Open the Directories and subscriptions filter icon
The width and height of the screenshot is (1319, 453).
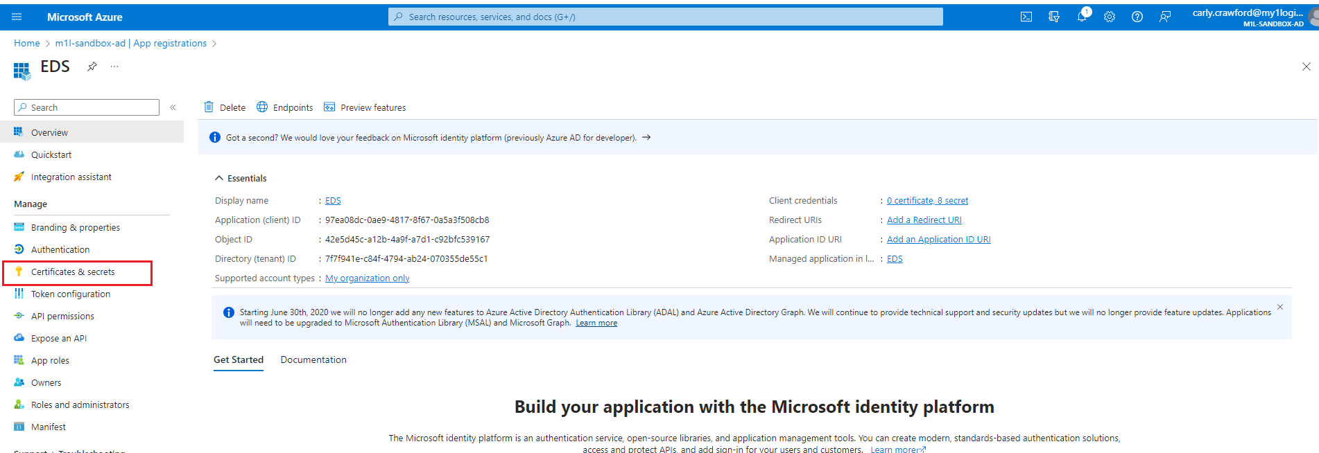tap(1054, 17)
